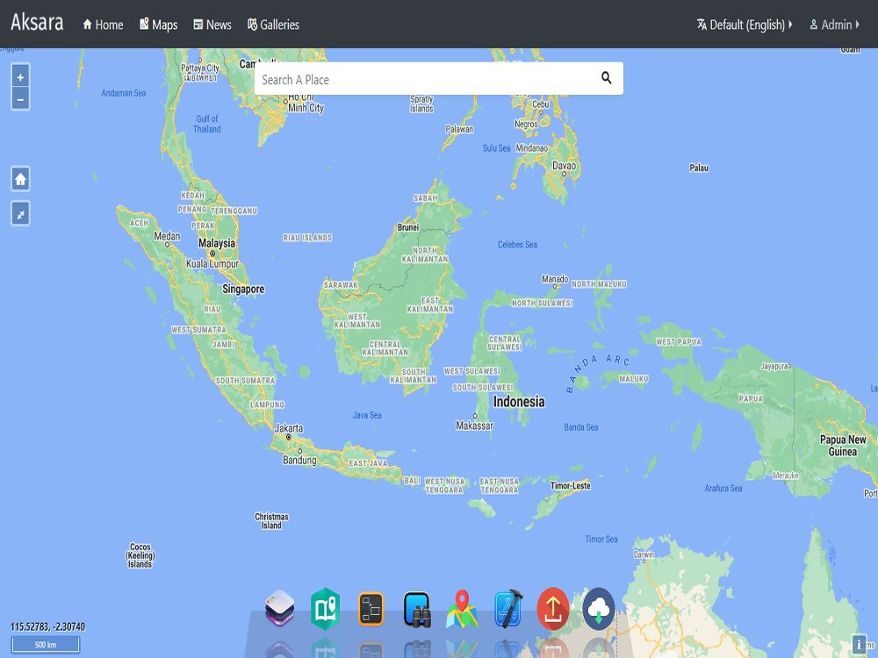The width and height of the screenshot is (878, 658).
Task: Click the Palau label
Action: click(699, 168)
